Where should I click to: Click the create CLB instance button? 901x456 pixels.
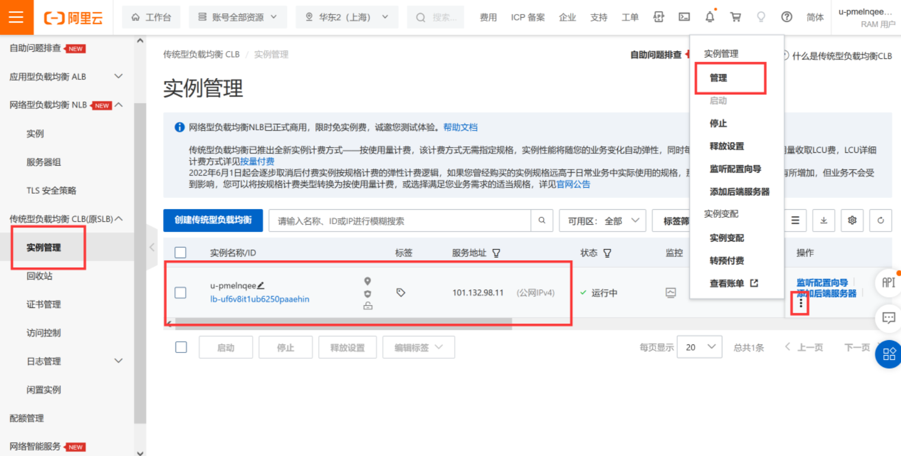point(213,220)
